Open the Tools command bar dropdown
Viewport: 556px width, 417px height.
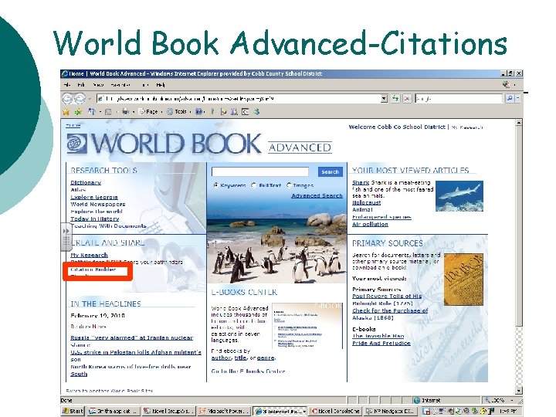pos(178,112)
